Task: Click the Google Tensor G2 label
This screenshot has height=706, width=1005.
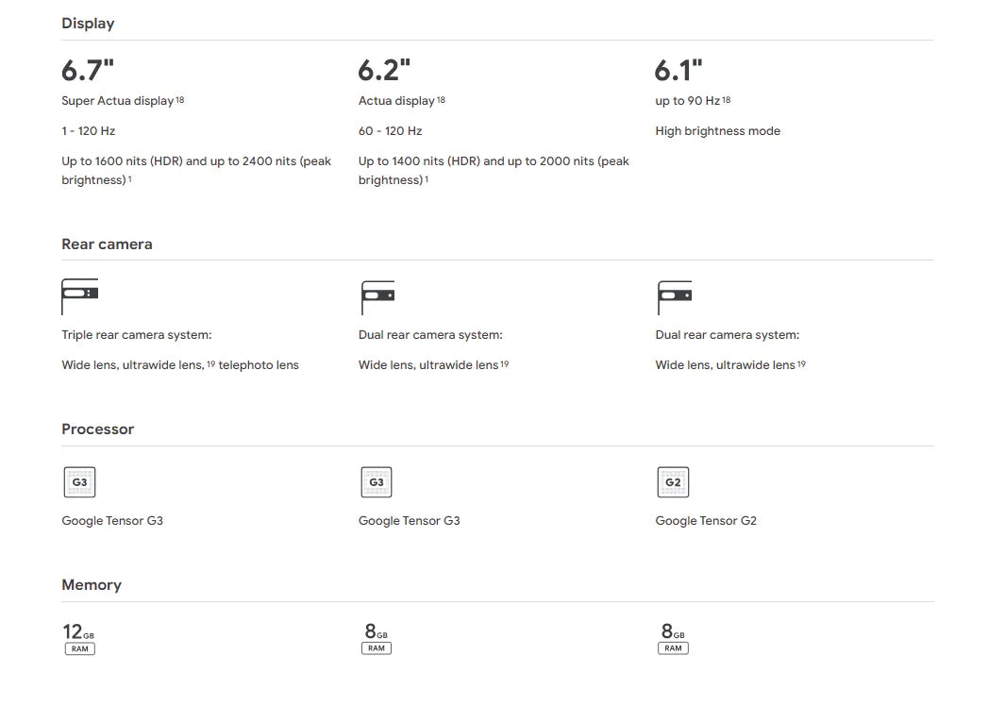Action: coord(706,521)
